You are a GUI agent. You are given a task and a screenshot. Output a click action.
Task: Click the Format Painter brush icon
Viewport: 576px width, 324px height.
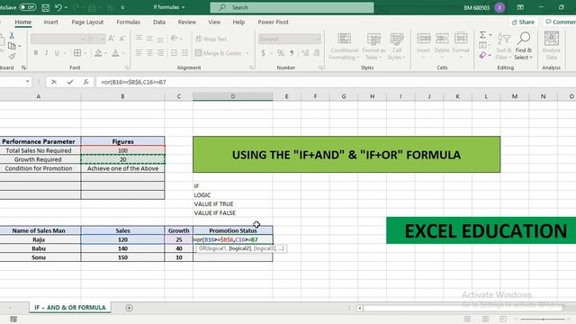[12, 56]
